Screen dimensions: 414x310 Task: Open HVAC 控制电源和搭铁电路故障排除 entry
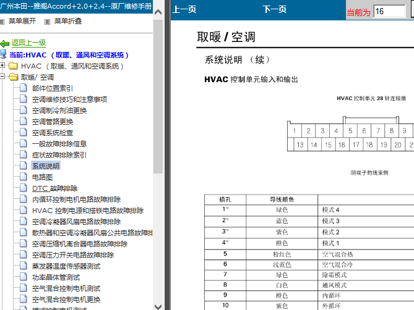(88, 211)
